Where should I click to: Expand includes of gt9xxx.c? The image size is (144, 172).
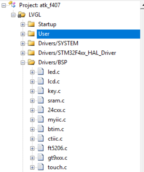click(32, 158)
